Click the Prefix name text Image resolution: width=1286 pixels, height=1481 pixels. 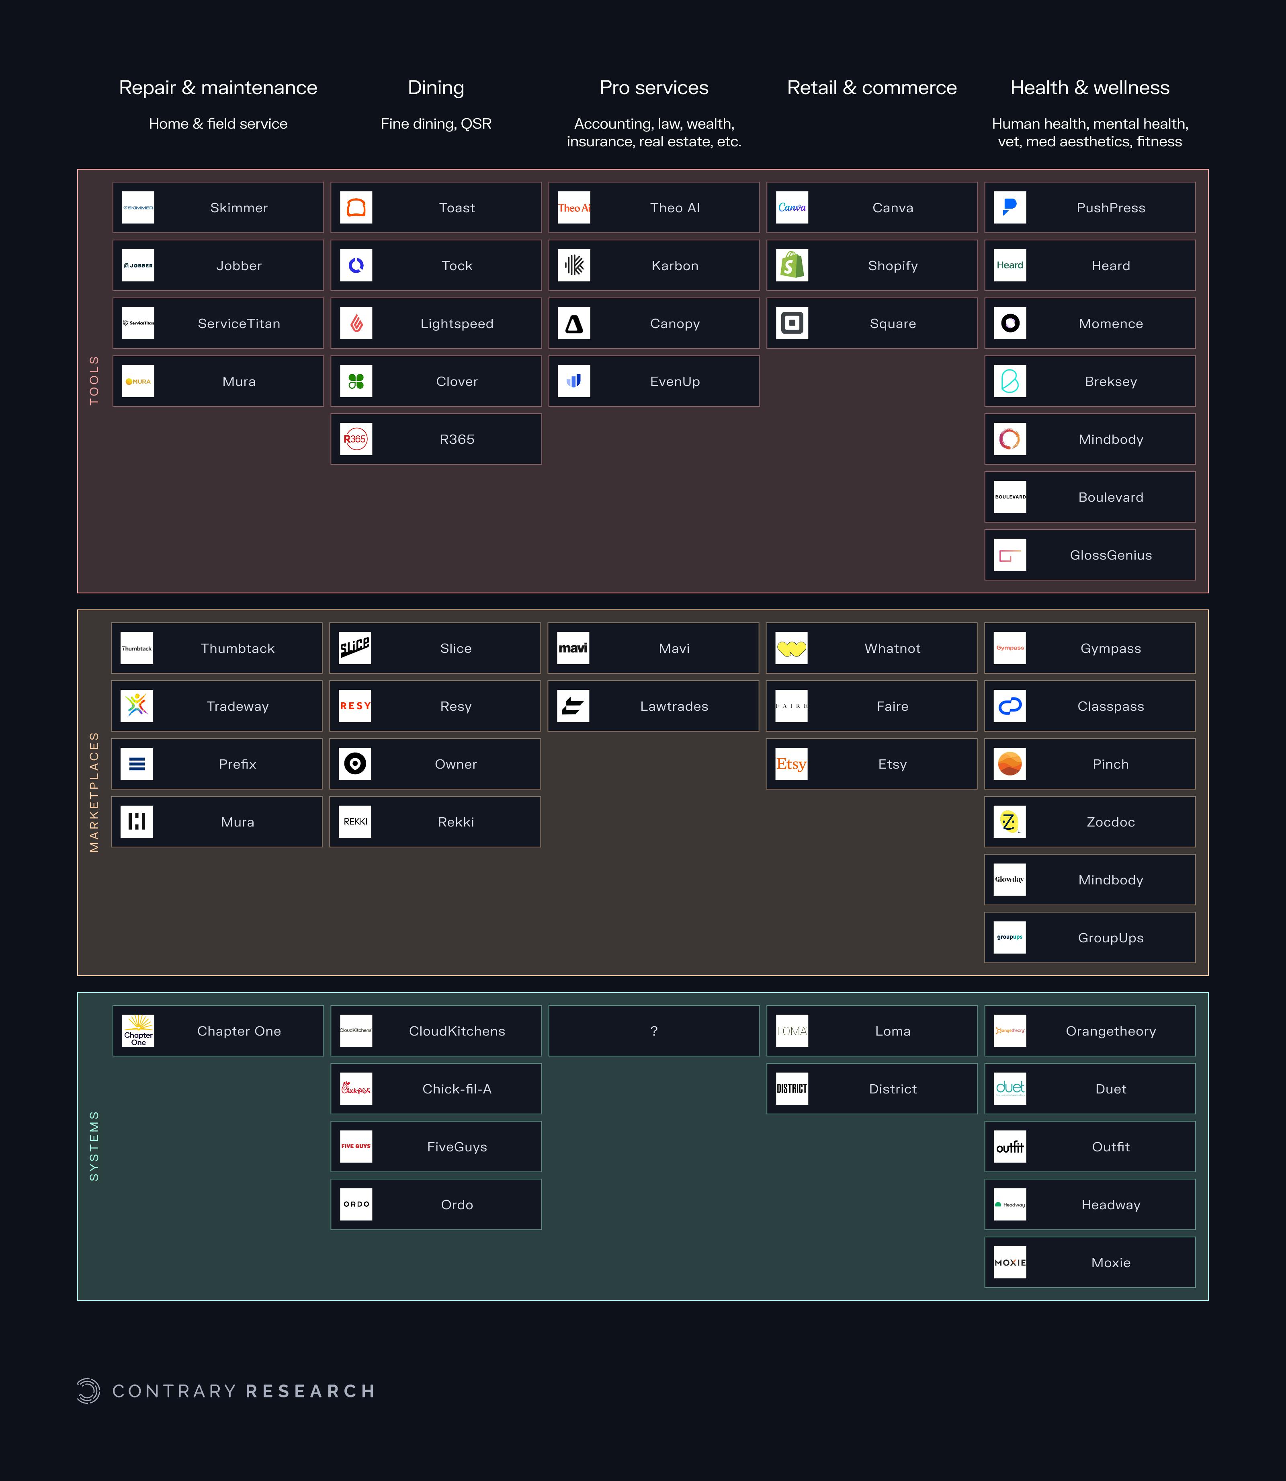pyautogui.click(x=238, y=764)
